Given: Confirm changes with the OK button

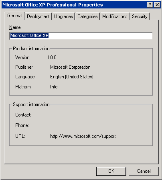Looking at the screenshot, I should (111, 171).
